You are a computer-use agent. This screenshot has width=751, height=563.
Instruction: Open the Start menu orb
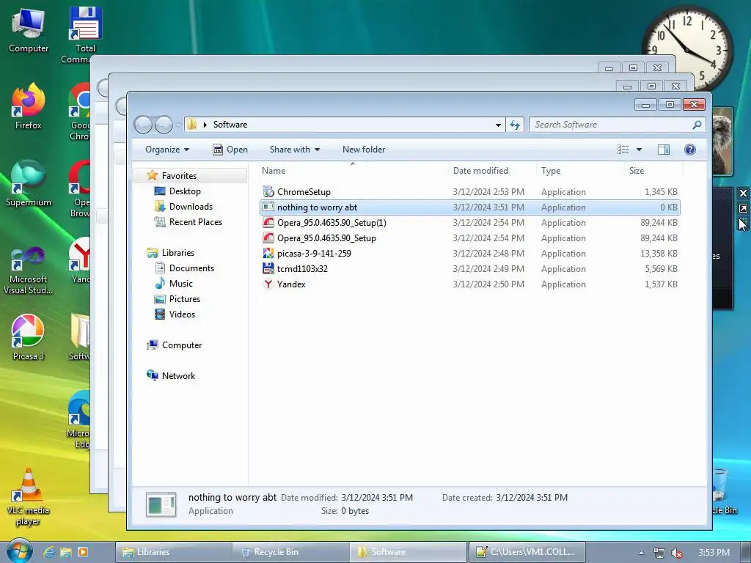(x=19, y=551)
